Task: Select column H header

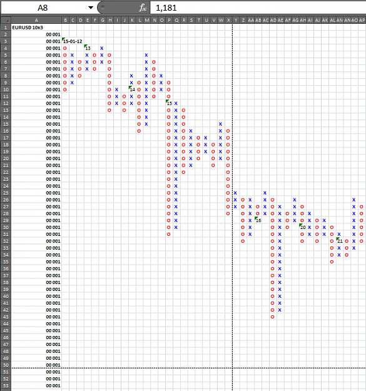Action: pos(109,20)
